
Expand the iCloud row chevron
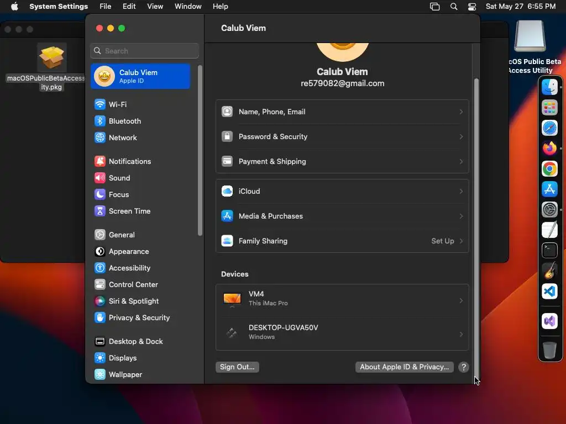tap(462, 192)
